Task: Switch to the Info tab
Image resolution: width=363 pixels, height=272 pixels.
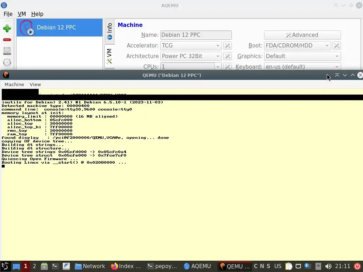Action: 110,31
